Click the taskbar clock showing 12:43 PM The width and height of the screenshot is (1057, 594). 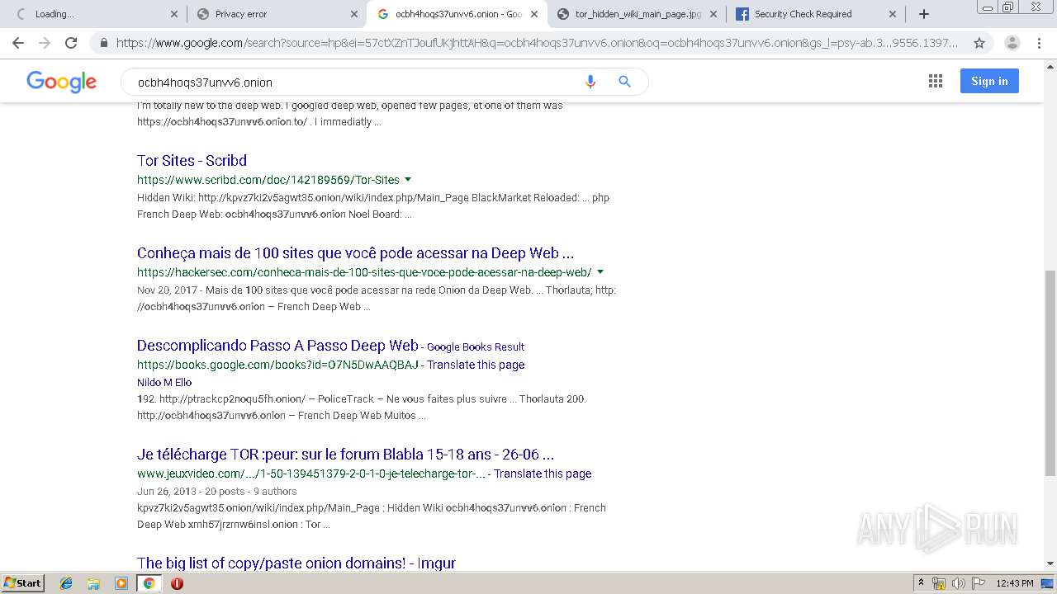1015,583
